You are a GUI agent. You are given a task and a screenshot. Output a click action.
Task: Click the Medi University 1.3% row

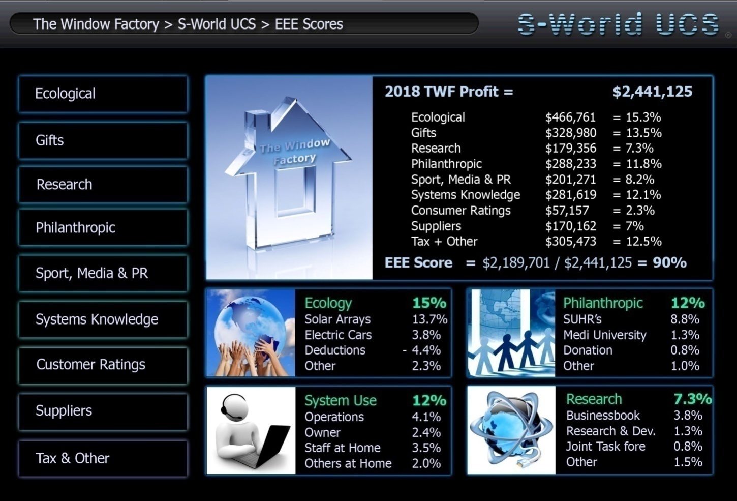(631, 335)
